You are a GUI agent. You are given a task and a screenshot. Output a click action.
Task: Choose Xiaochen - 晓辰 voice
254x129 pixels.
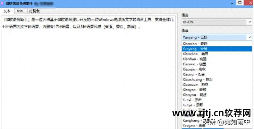[x=217, y=54]
